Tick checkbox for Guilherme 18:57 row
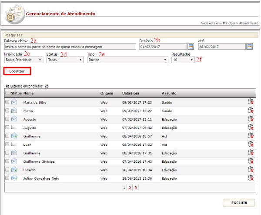This screenshot has width=261, height=215. pyautogui.click(x=7, y=136)
